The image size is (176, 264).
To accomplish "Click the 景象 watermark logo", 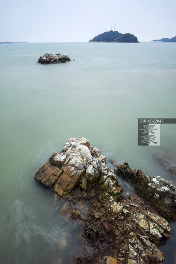I will pos(149,135).
